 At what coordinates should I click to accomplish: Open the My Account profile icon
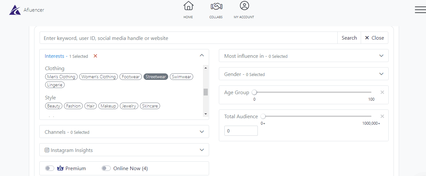pyautogui.click(x=244, y=6)
